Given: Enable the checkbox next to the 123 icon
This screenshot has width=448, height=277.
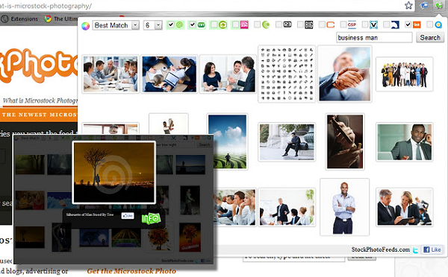Looking at the screenshot, I should tap(279, 25).
